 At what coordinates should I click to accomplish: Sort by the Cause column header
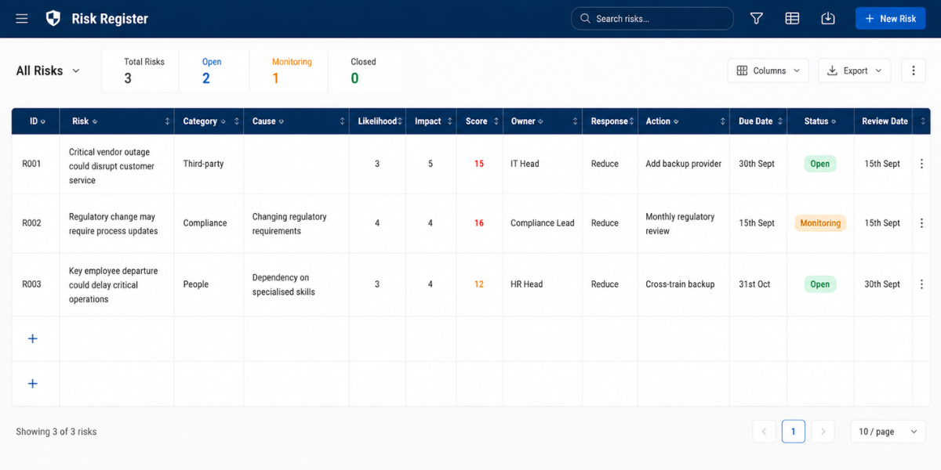pyautogui.click(x=296, y=121)
